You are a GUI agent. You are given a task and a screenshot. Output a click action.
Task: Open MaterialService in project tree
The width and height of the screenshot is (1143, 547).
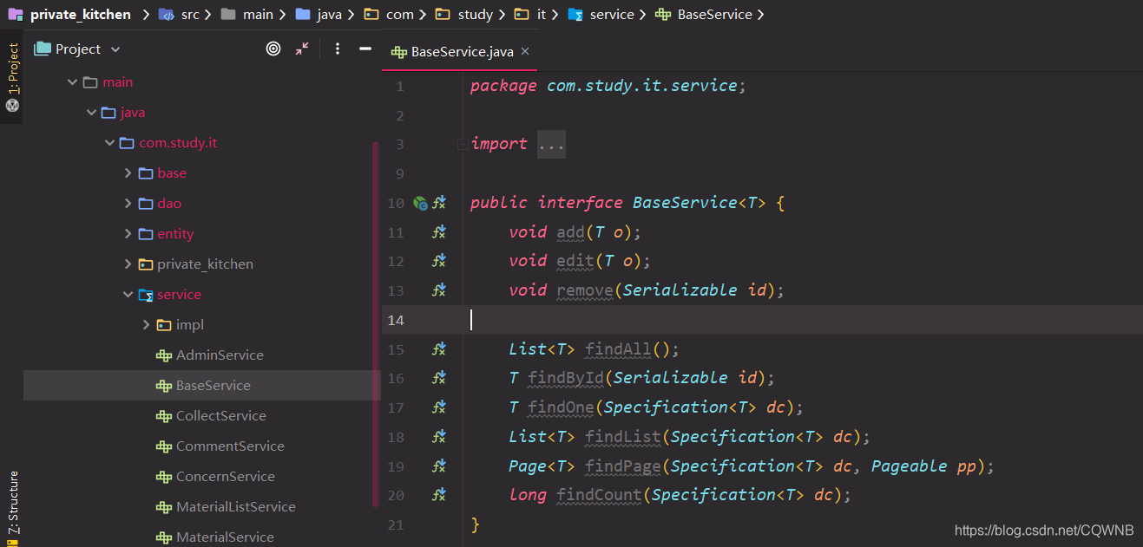tap(225, 537)
